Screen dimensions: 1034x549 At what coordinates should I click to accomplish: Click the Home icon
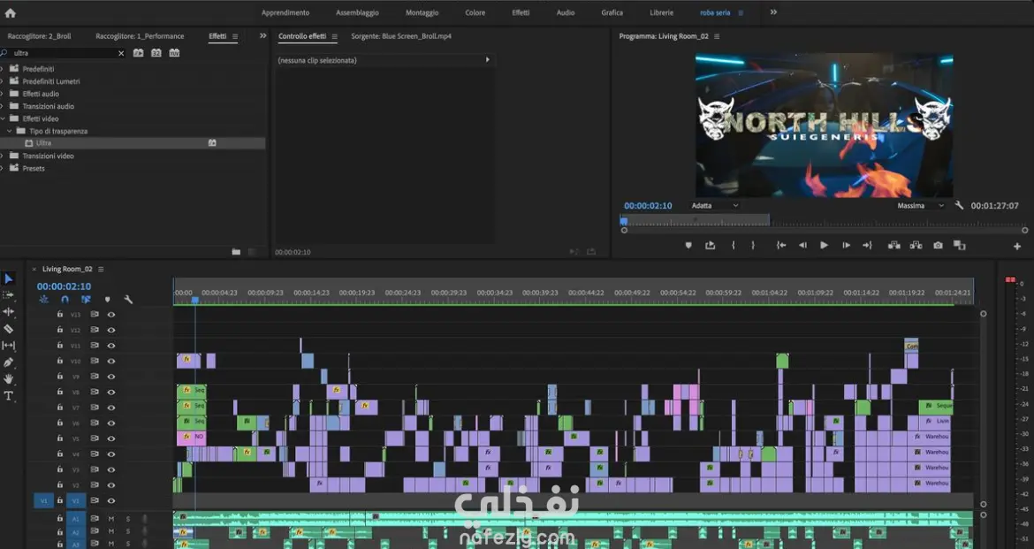[10, 12]
